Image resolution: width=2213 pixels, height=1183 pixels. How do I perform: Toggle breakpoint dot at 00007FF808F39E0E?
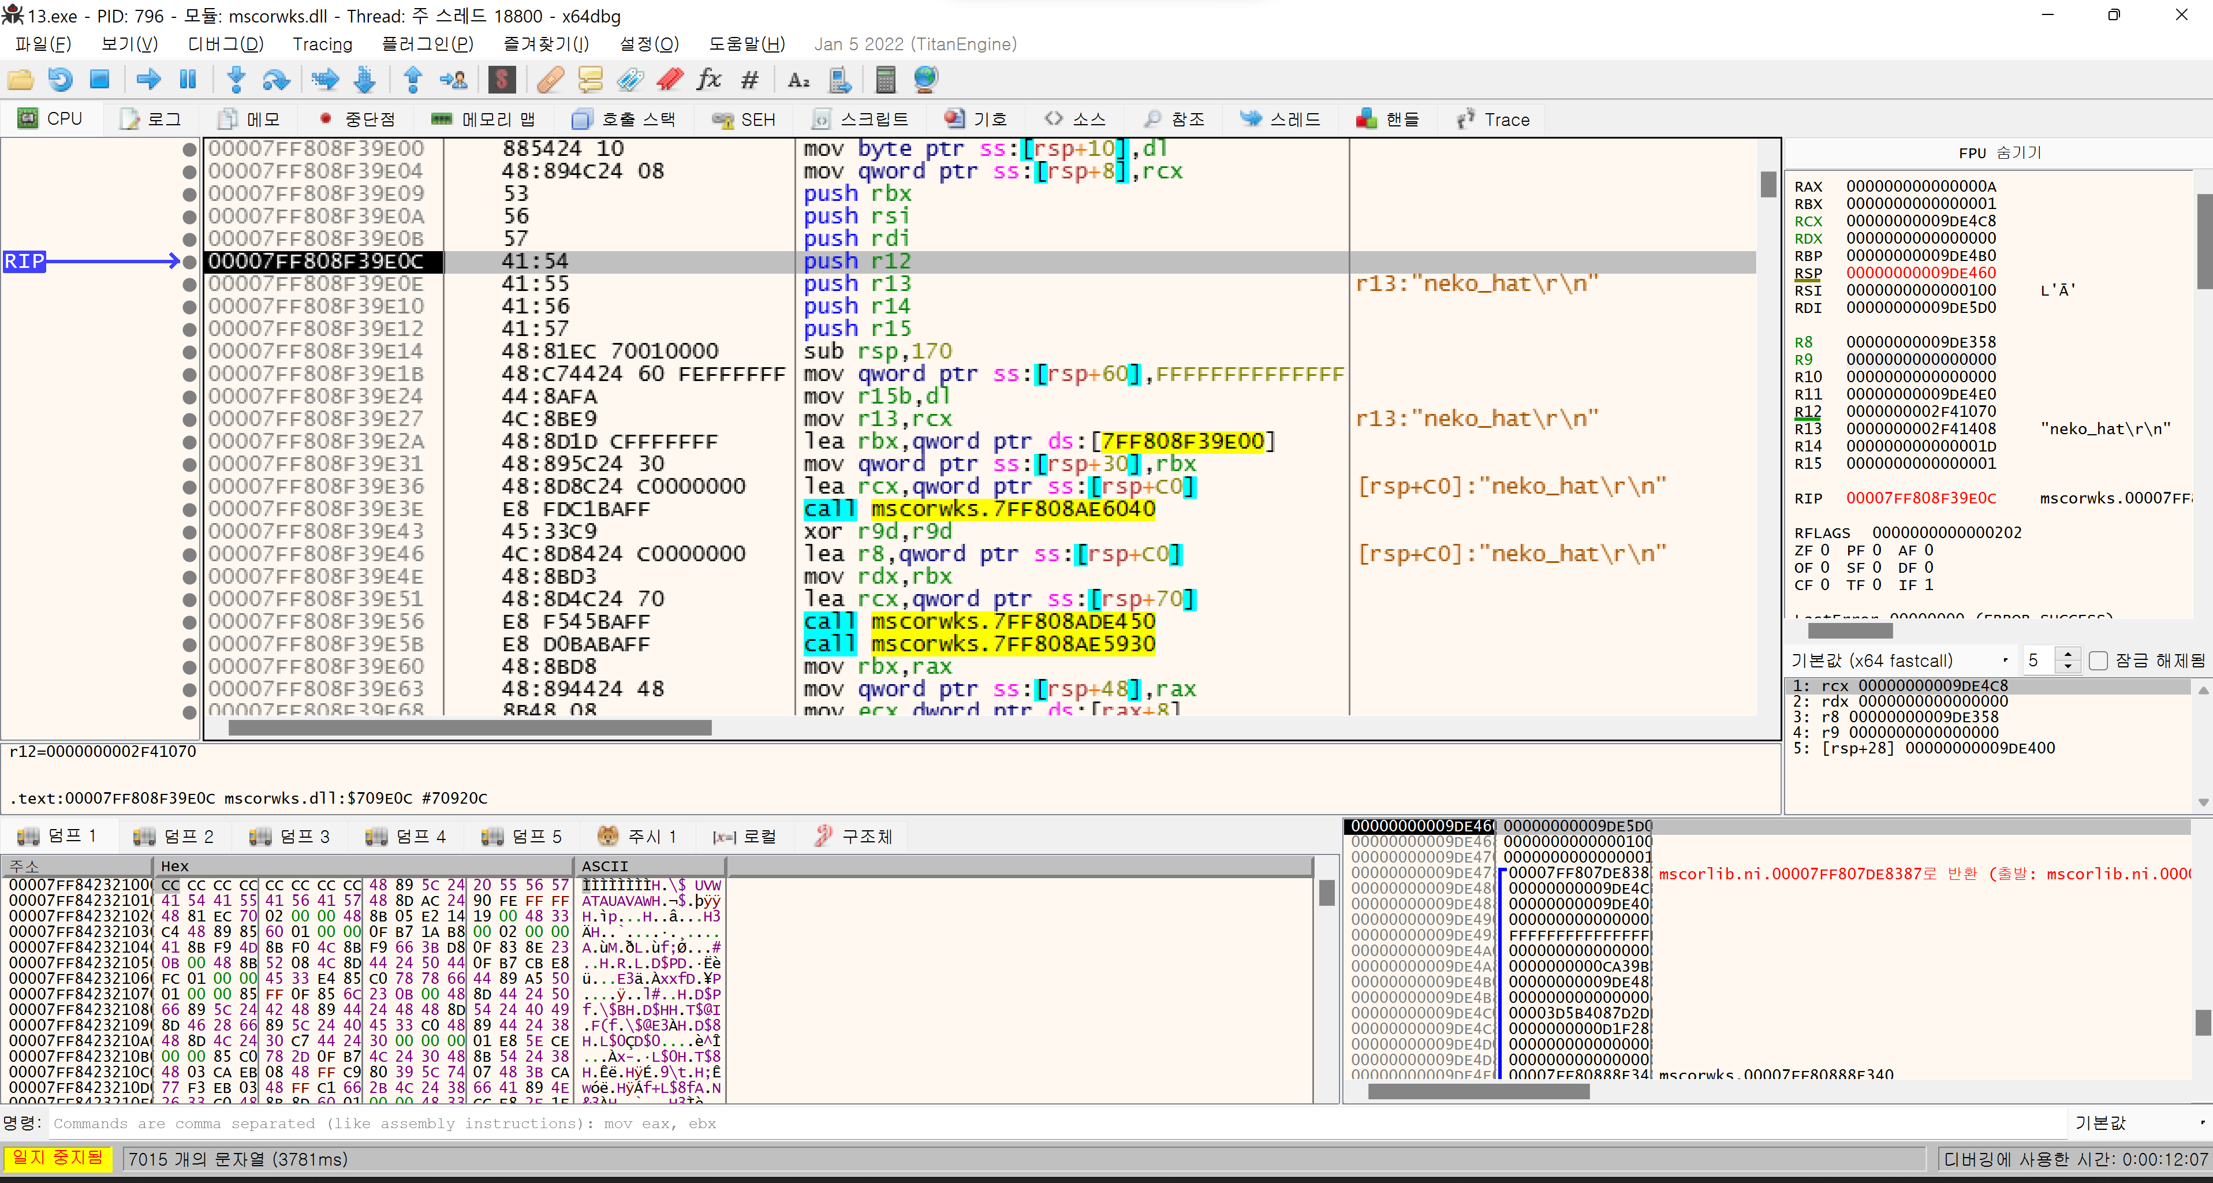(x=190, y=285)
